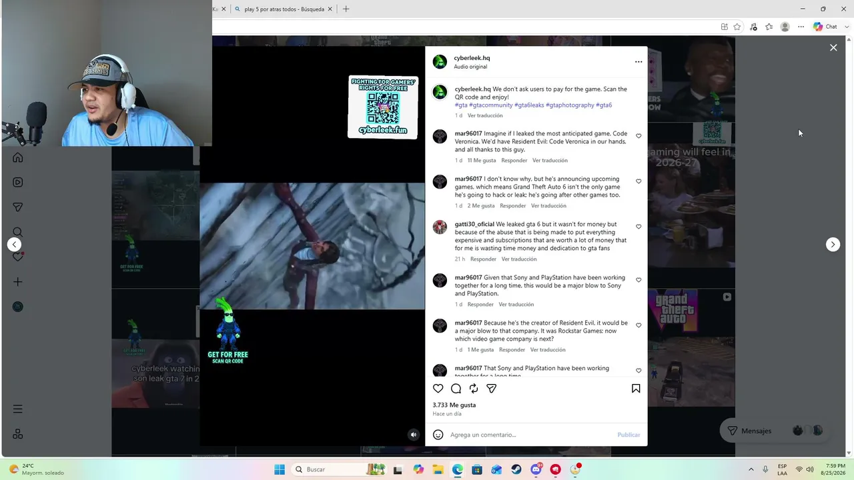Like gatti30_oficial's comment

(638, 227)
